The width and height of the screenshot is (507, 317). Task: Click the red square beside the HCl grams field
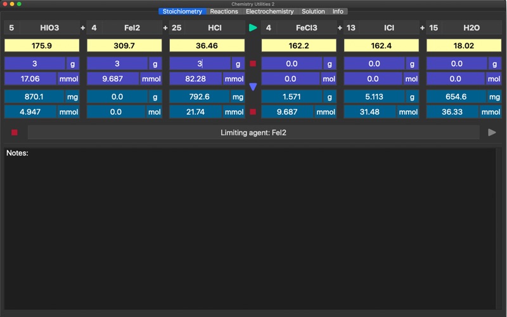[x=253, y=64]
